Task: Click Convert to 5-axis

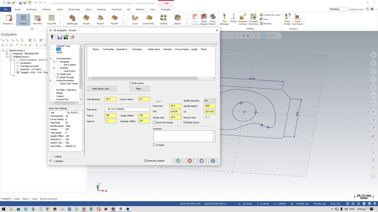Action: [270, 15]
